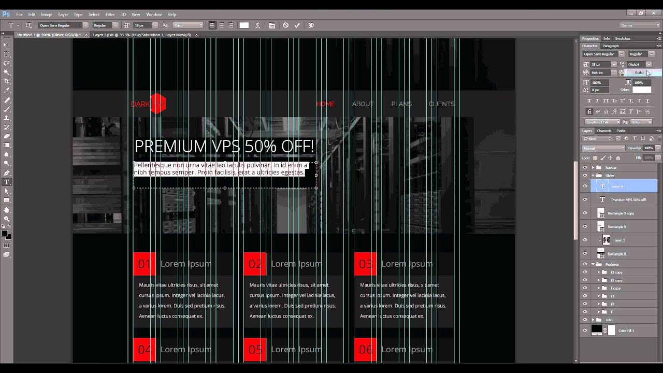Toggle standard ligatures fi button

589,111
